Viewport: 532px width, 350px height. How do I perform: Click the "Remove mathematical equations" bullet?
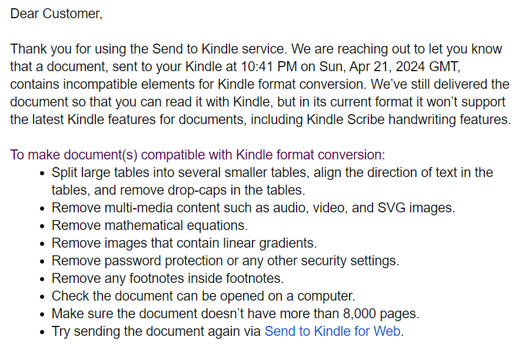(x=149, y=225)
